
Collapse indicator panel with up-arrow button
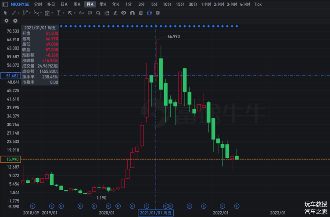click(15, 21)
